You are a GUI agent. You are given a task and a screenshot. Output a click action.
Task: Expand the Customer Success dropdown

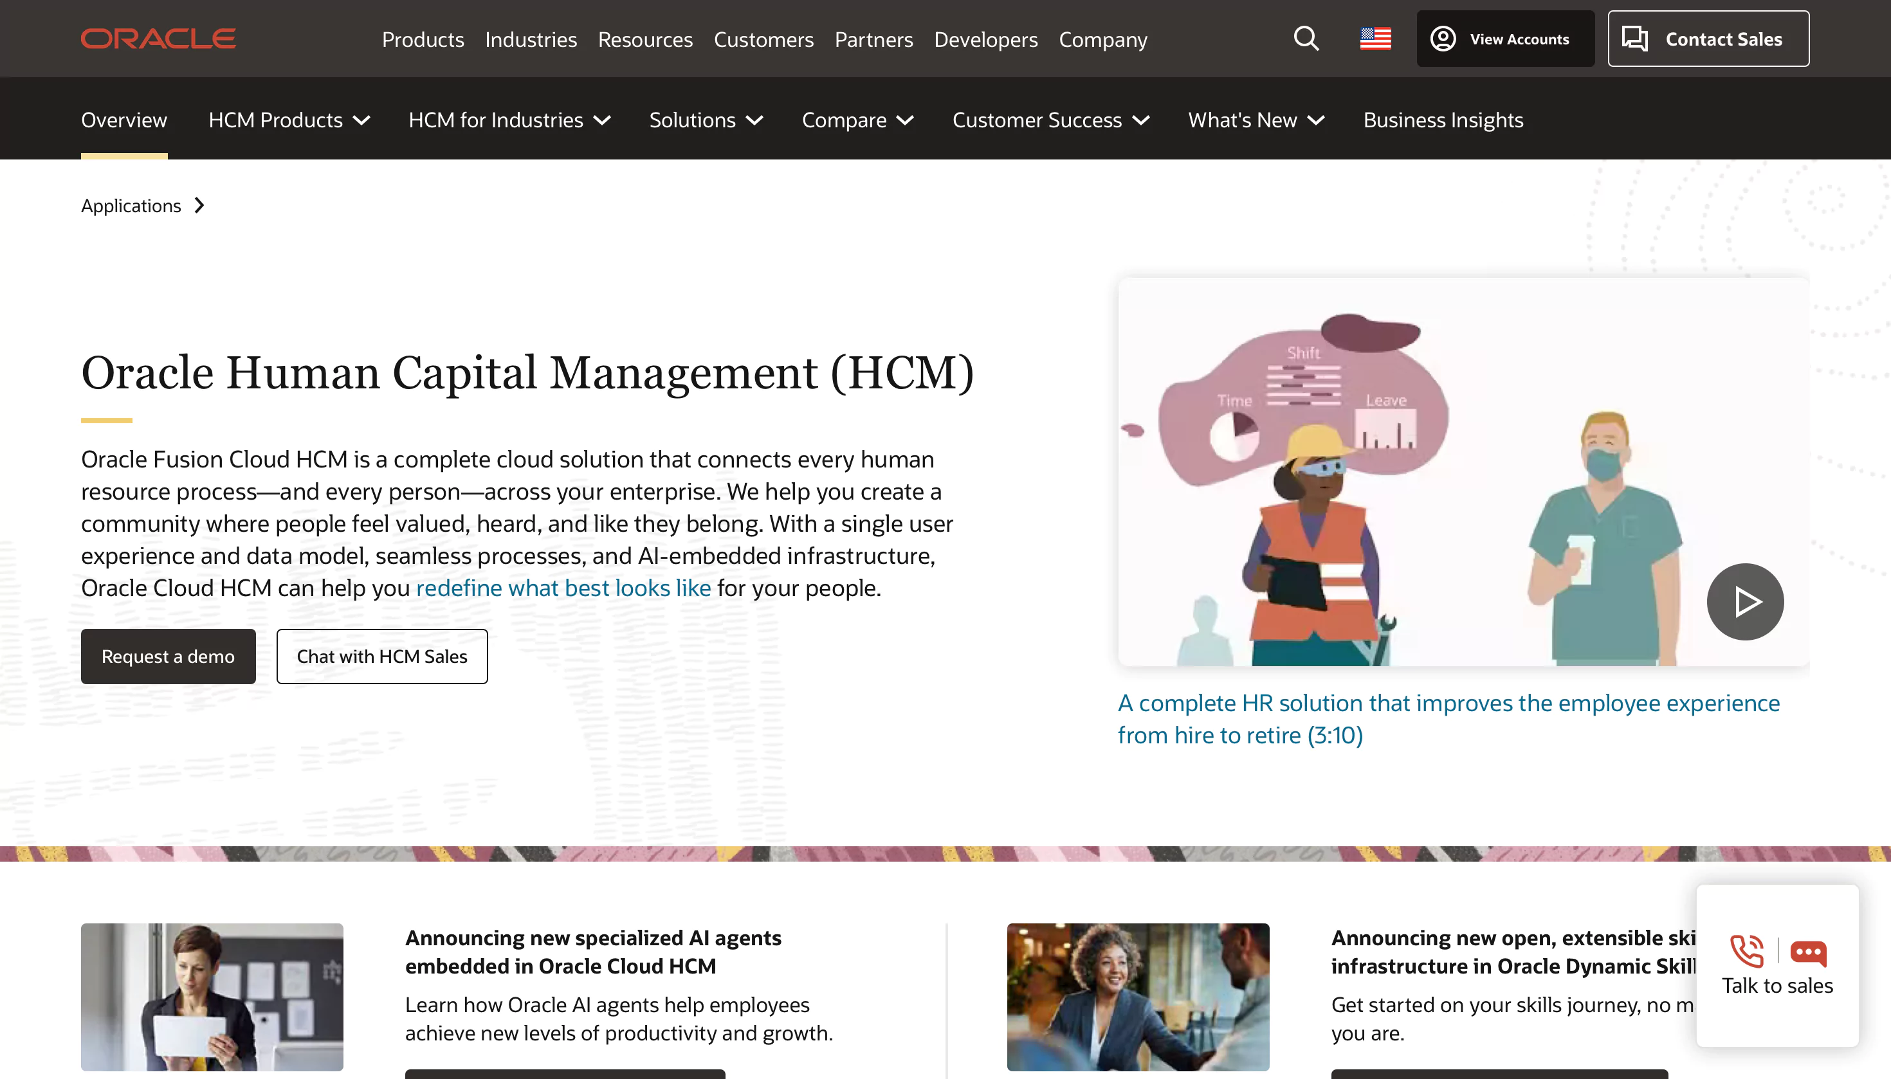coord(1051,120)
